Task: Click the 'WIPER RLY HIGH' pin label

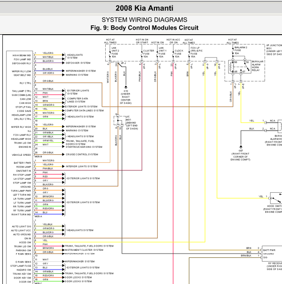Action: pyautogui.click(x=21, y=127)
